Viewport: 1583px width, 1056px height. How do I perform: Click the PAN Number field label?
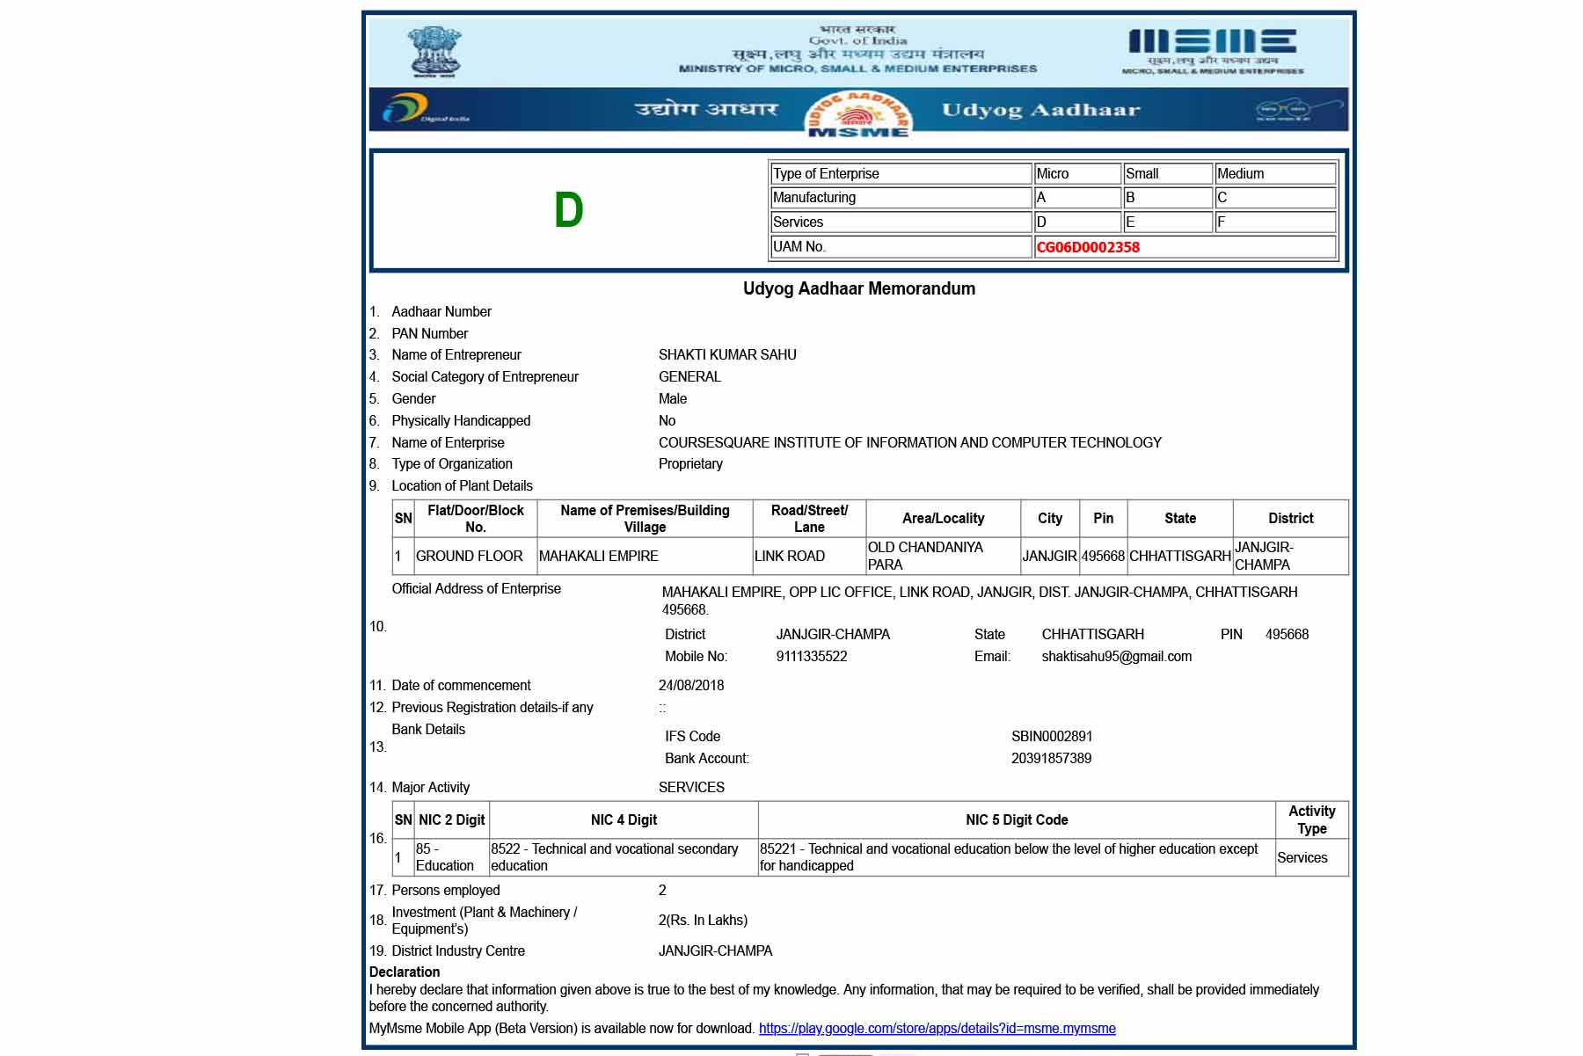tap(429, 333)
